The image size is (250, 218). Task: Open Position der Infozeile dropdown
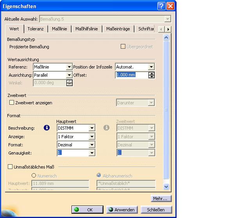(x=151, y=67)
